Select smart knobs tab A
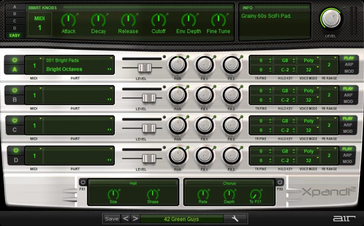The height and width of the screenshot is (226, 364). pyautogui.click(x=15, y=7)
